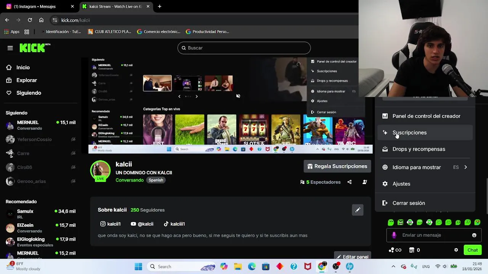Open recommended channel ElZeein

pyautogui.click(x=41, y=228)
